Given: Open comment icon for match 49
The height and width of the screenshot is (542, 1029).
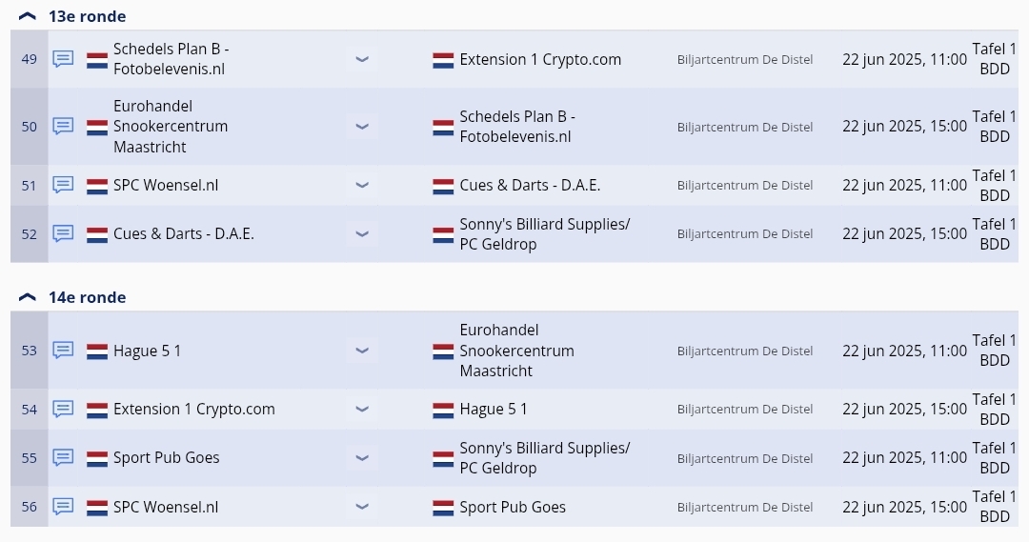Looking at the screenshot, I should (63, 59).
